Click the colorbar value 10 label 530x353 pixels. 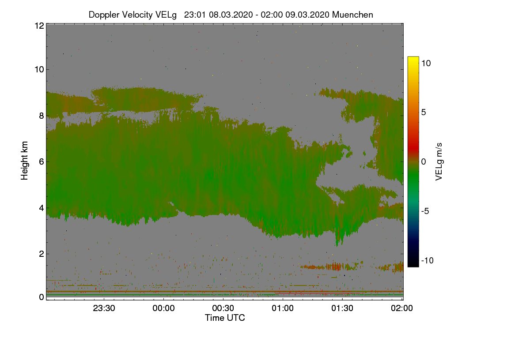tap(426, 63)
